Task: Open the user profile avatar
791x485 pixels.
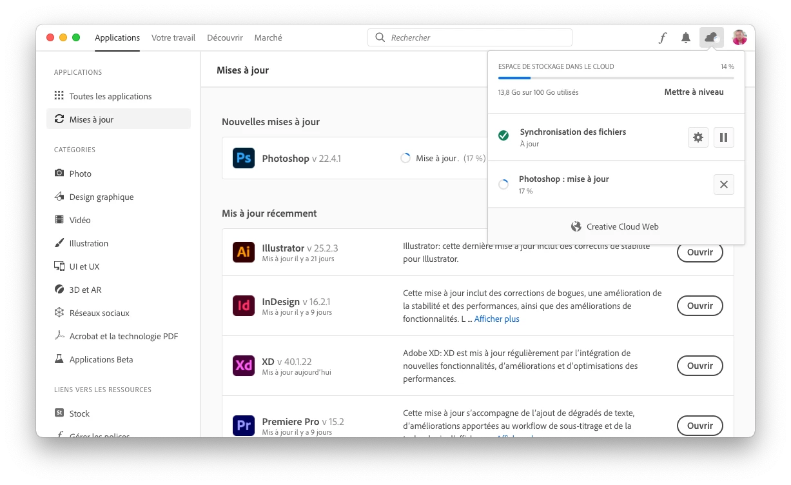Action: point(739,37)
